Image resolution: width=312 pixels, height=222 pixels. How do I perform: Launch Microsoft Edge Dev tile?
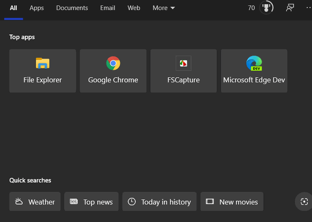254,71
